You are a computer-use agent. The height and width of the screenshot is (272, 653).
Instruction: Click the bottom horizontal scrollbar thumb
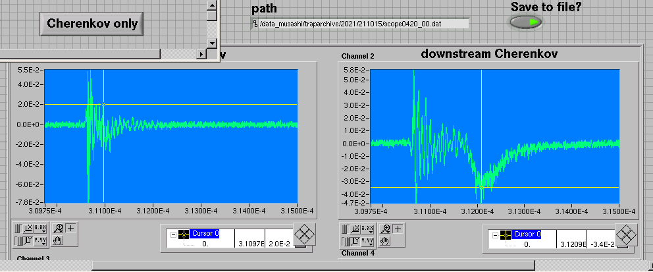pyautogui.click(x=313, y=265)
